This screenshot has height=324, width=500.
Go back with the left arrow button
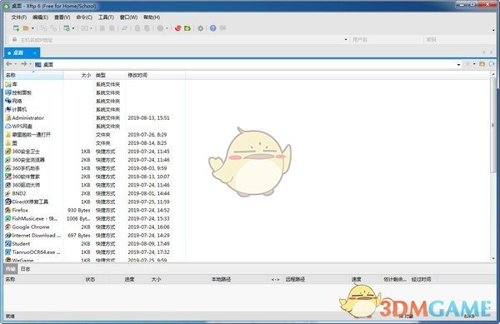(x=9, y=64)
